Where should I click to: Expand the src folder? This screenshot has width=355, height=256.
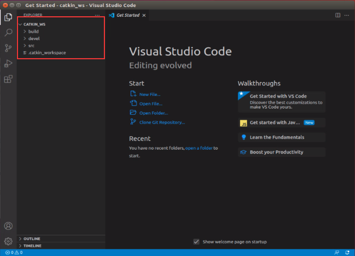[31, 46]
